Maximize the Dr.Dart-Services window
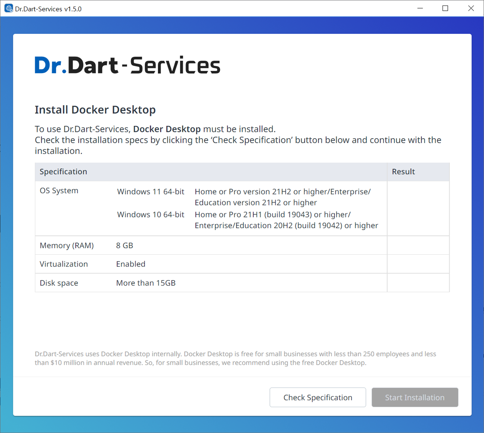The image size is (484, 433). click(445, 8)
